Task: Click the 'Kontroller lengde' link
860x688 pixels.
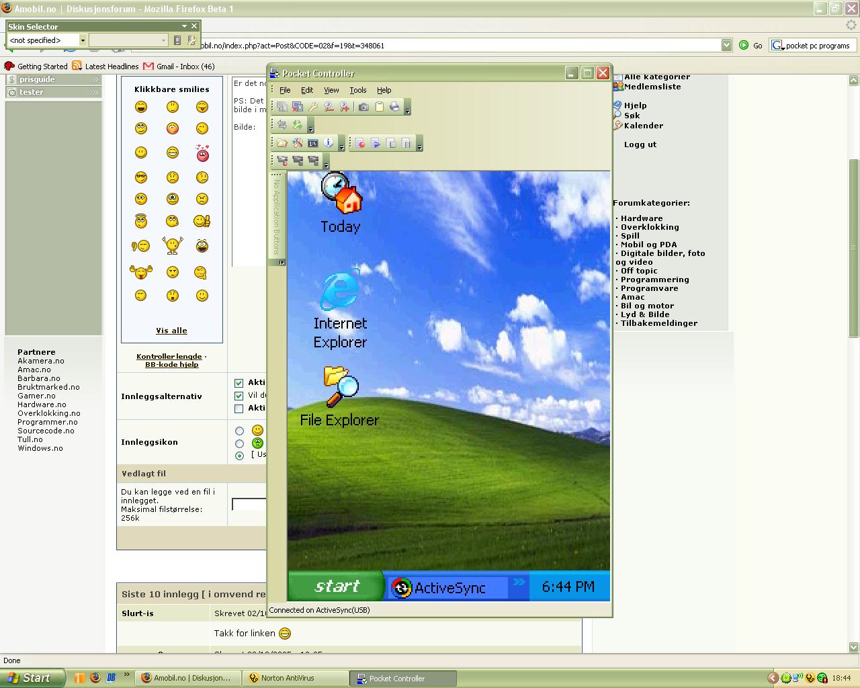Action: [169, 357]
